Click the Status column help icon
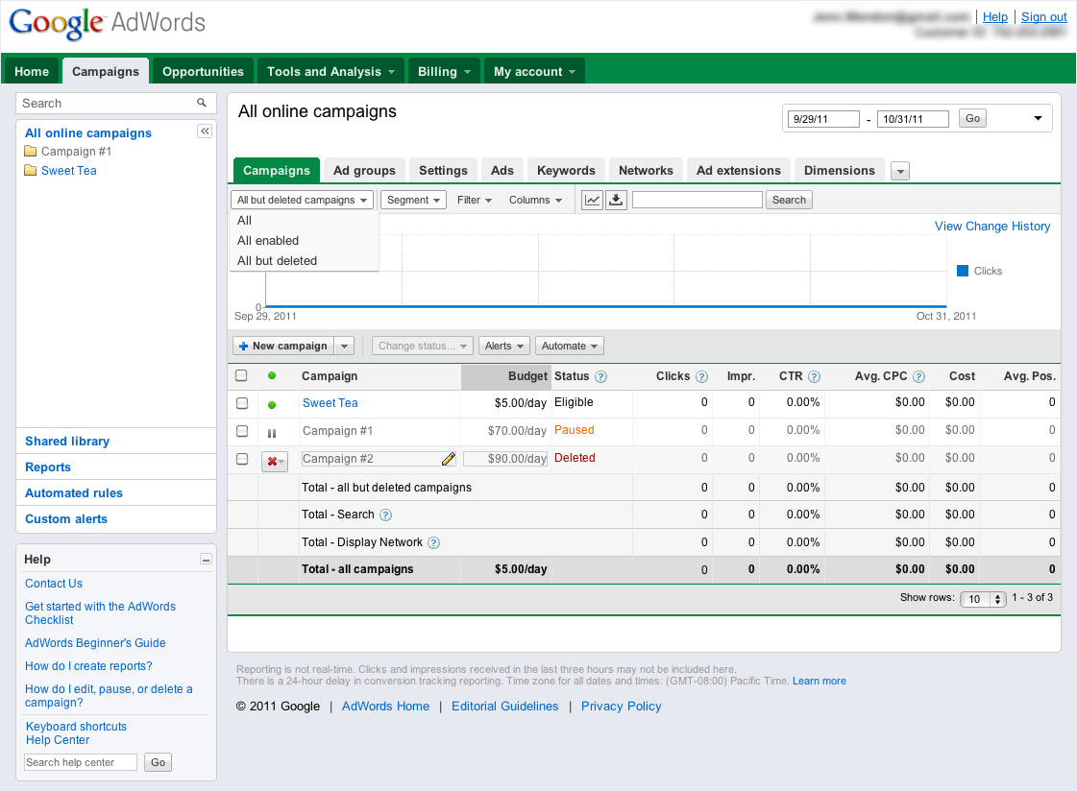The height and width of the screenshot is (791, 1077). [601, 377]
